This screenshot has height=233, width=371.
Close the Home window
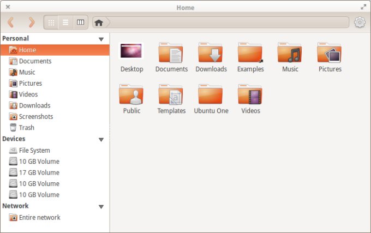[8, 7]
